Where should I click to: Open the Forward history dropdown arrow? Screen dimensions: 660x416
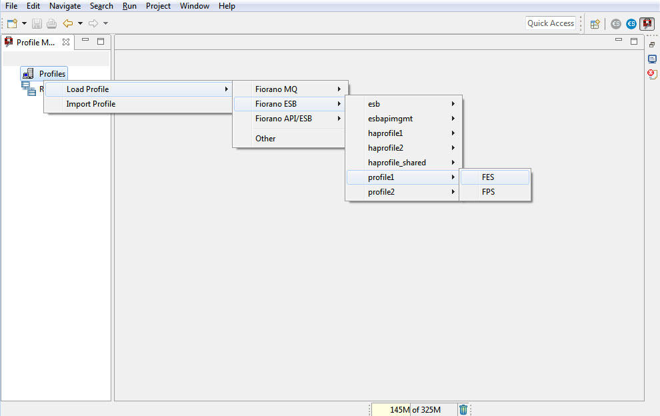click(x=105, y=23)
